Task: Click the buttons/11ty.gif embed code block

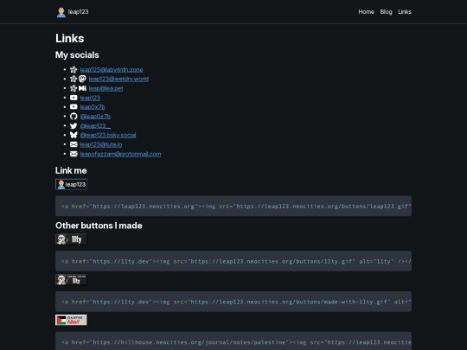Action: click(x=233, y=261)
